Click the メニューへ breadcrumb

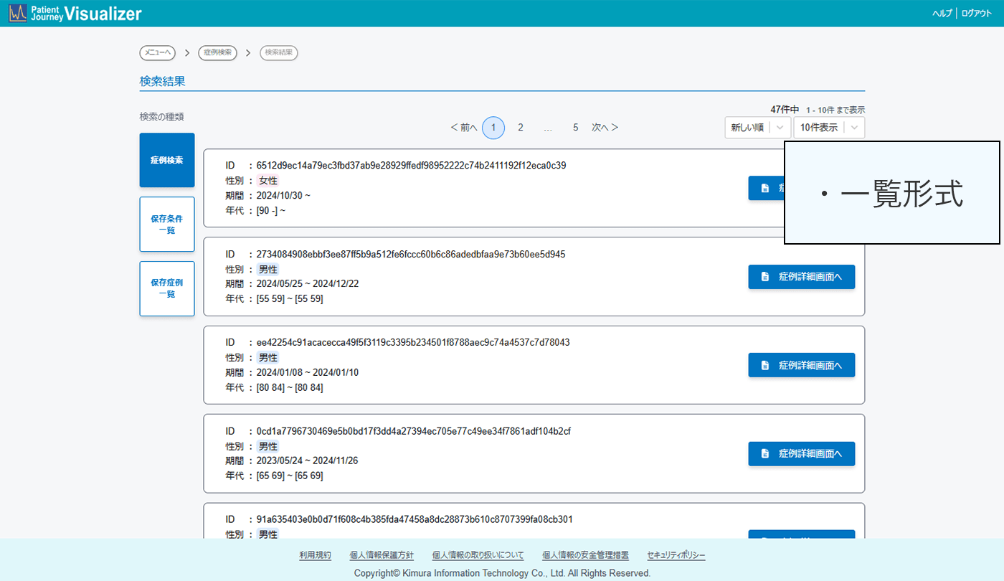tap(157, 52)
